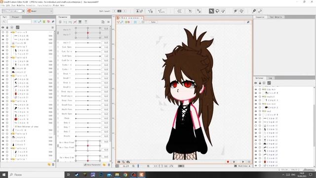Collapse the folder above layer 30 in Part palette
The height and width of the screenshot is (178, 316).
[11, 57]
